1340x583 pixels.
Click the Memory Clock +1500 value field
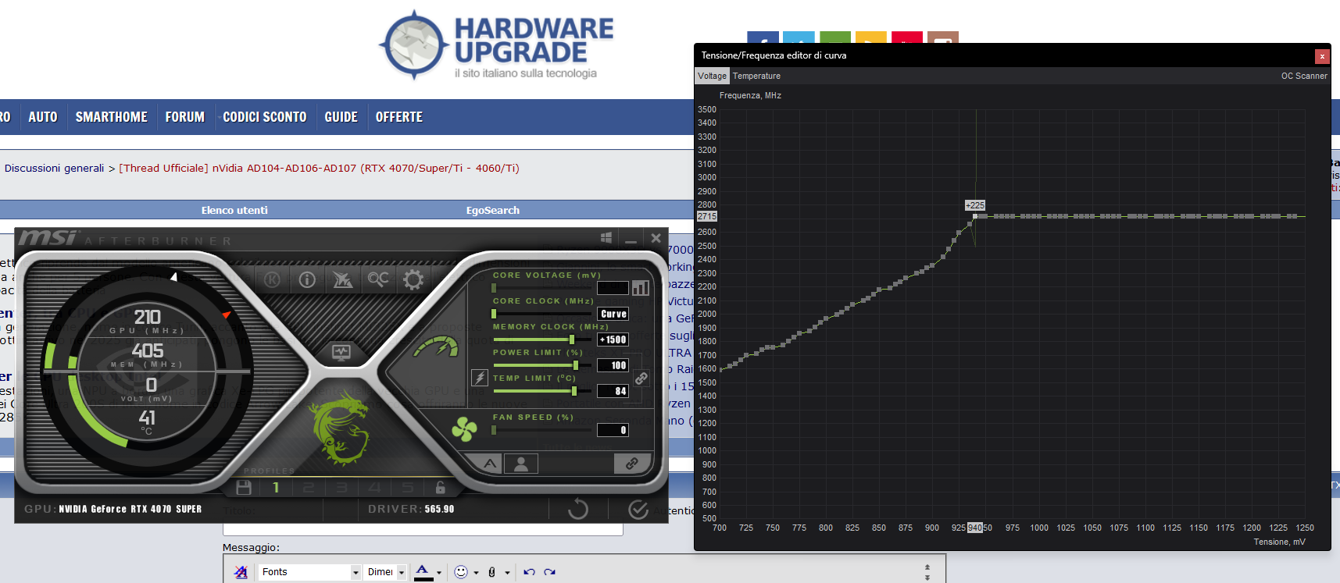pyautogui.click(x=613, y=339)
